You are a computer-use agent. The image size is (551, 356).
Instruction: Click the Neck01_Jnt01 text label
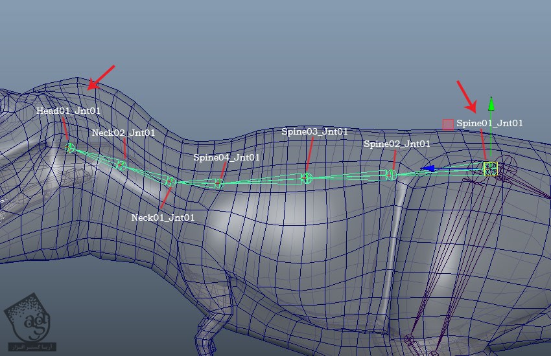(163, 217)
